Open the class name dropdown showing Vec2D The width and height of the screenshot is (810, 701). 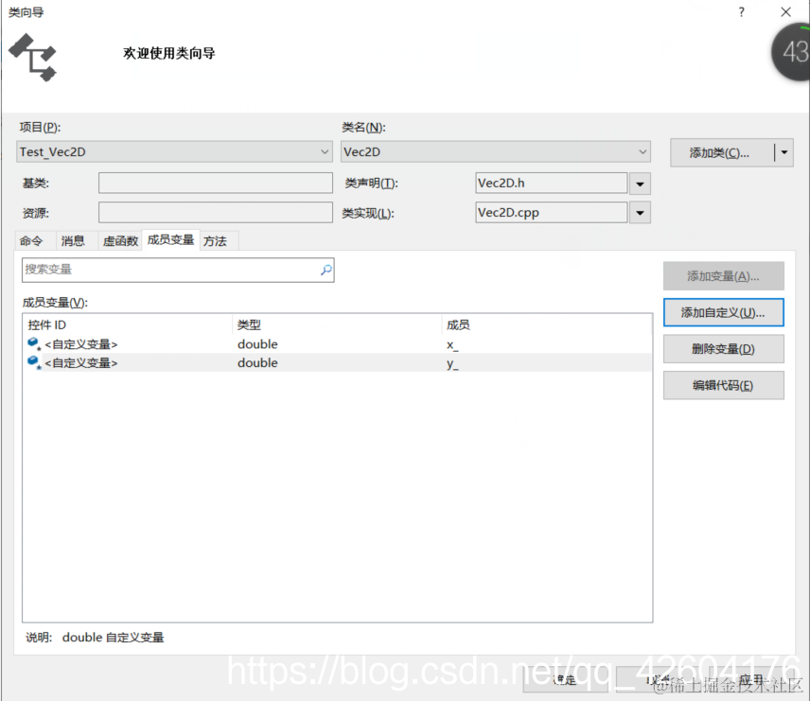(x=496, y=152)
